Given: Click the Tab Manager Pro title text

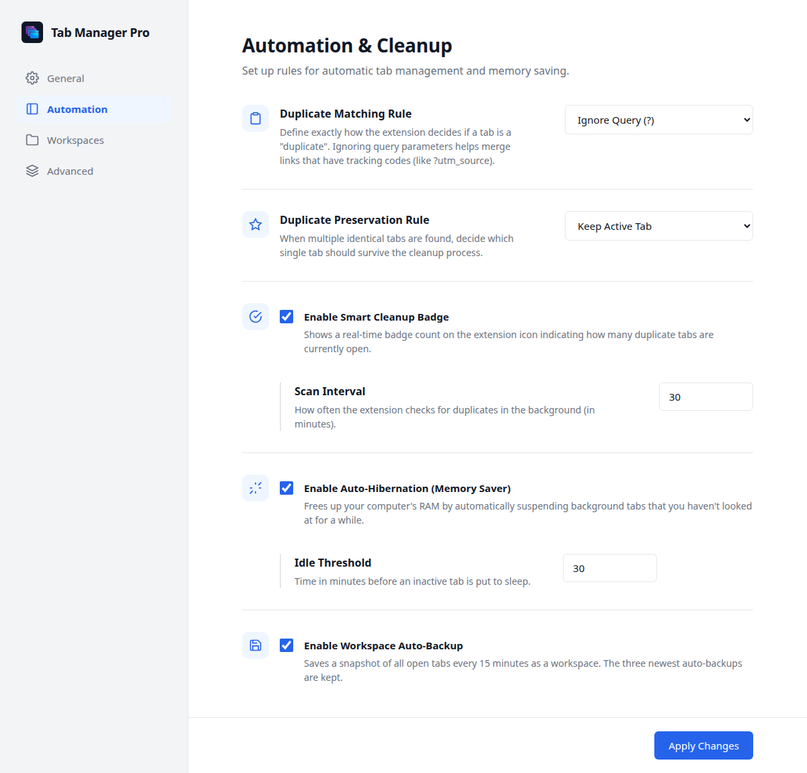Looking at the screenshot, I should click(x=100, y=32).
